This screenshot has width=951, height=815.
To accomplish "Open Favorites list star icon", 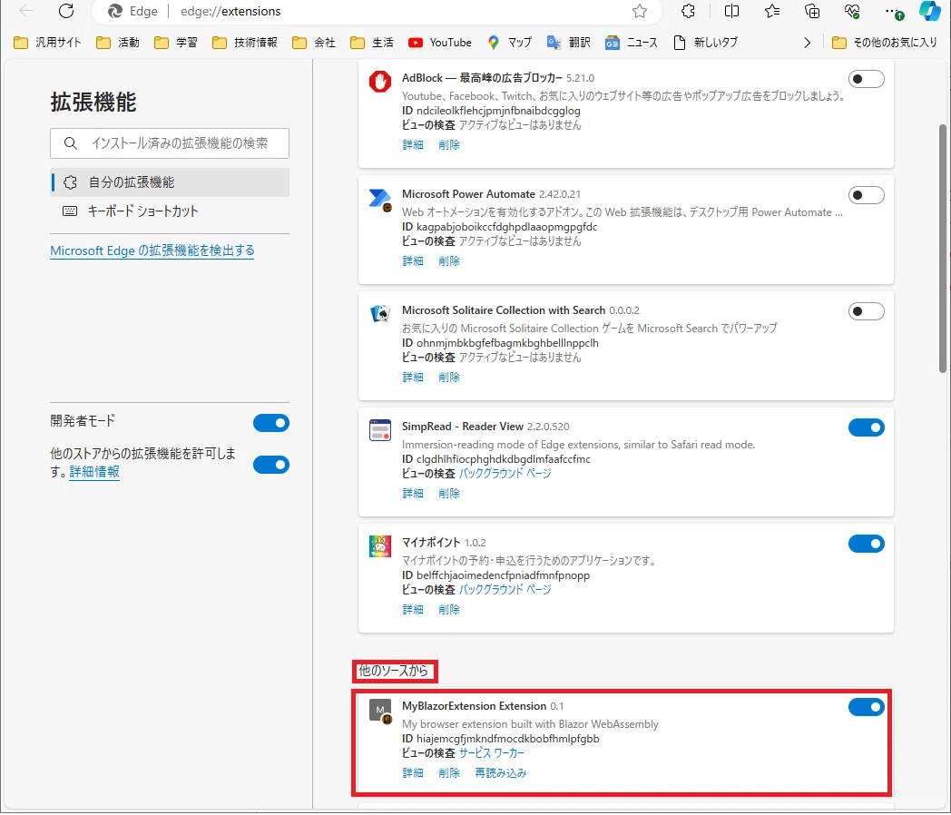I will coord(772,11).
